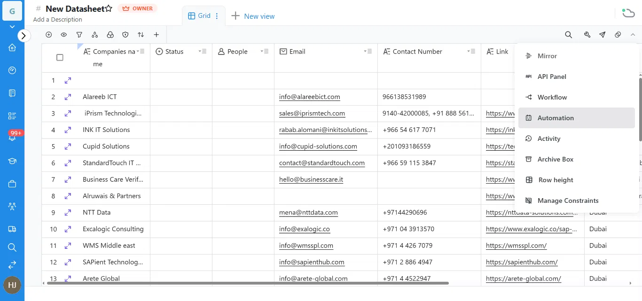Toggle the eye hidden-fields icon
Image resolution: width=642 pixels, height=301 pixels.
tap(64, 35)
